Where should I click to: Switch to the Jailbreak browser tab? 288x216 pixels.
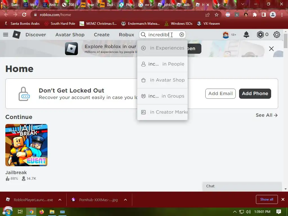pos(184,5)
